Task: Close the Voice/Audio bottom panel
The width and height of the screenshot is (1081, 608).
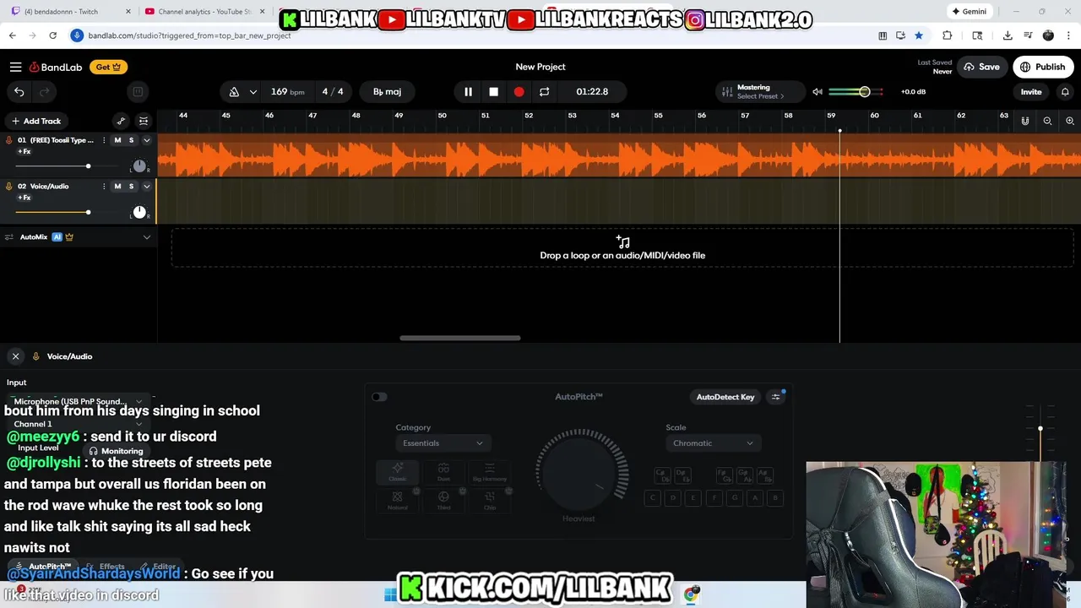Action: [x=15, y=356]
